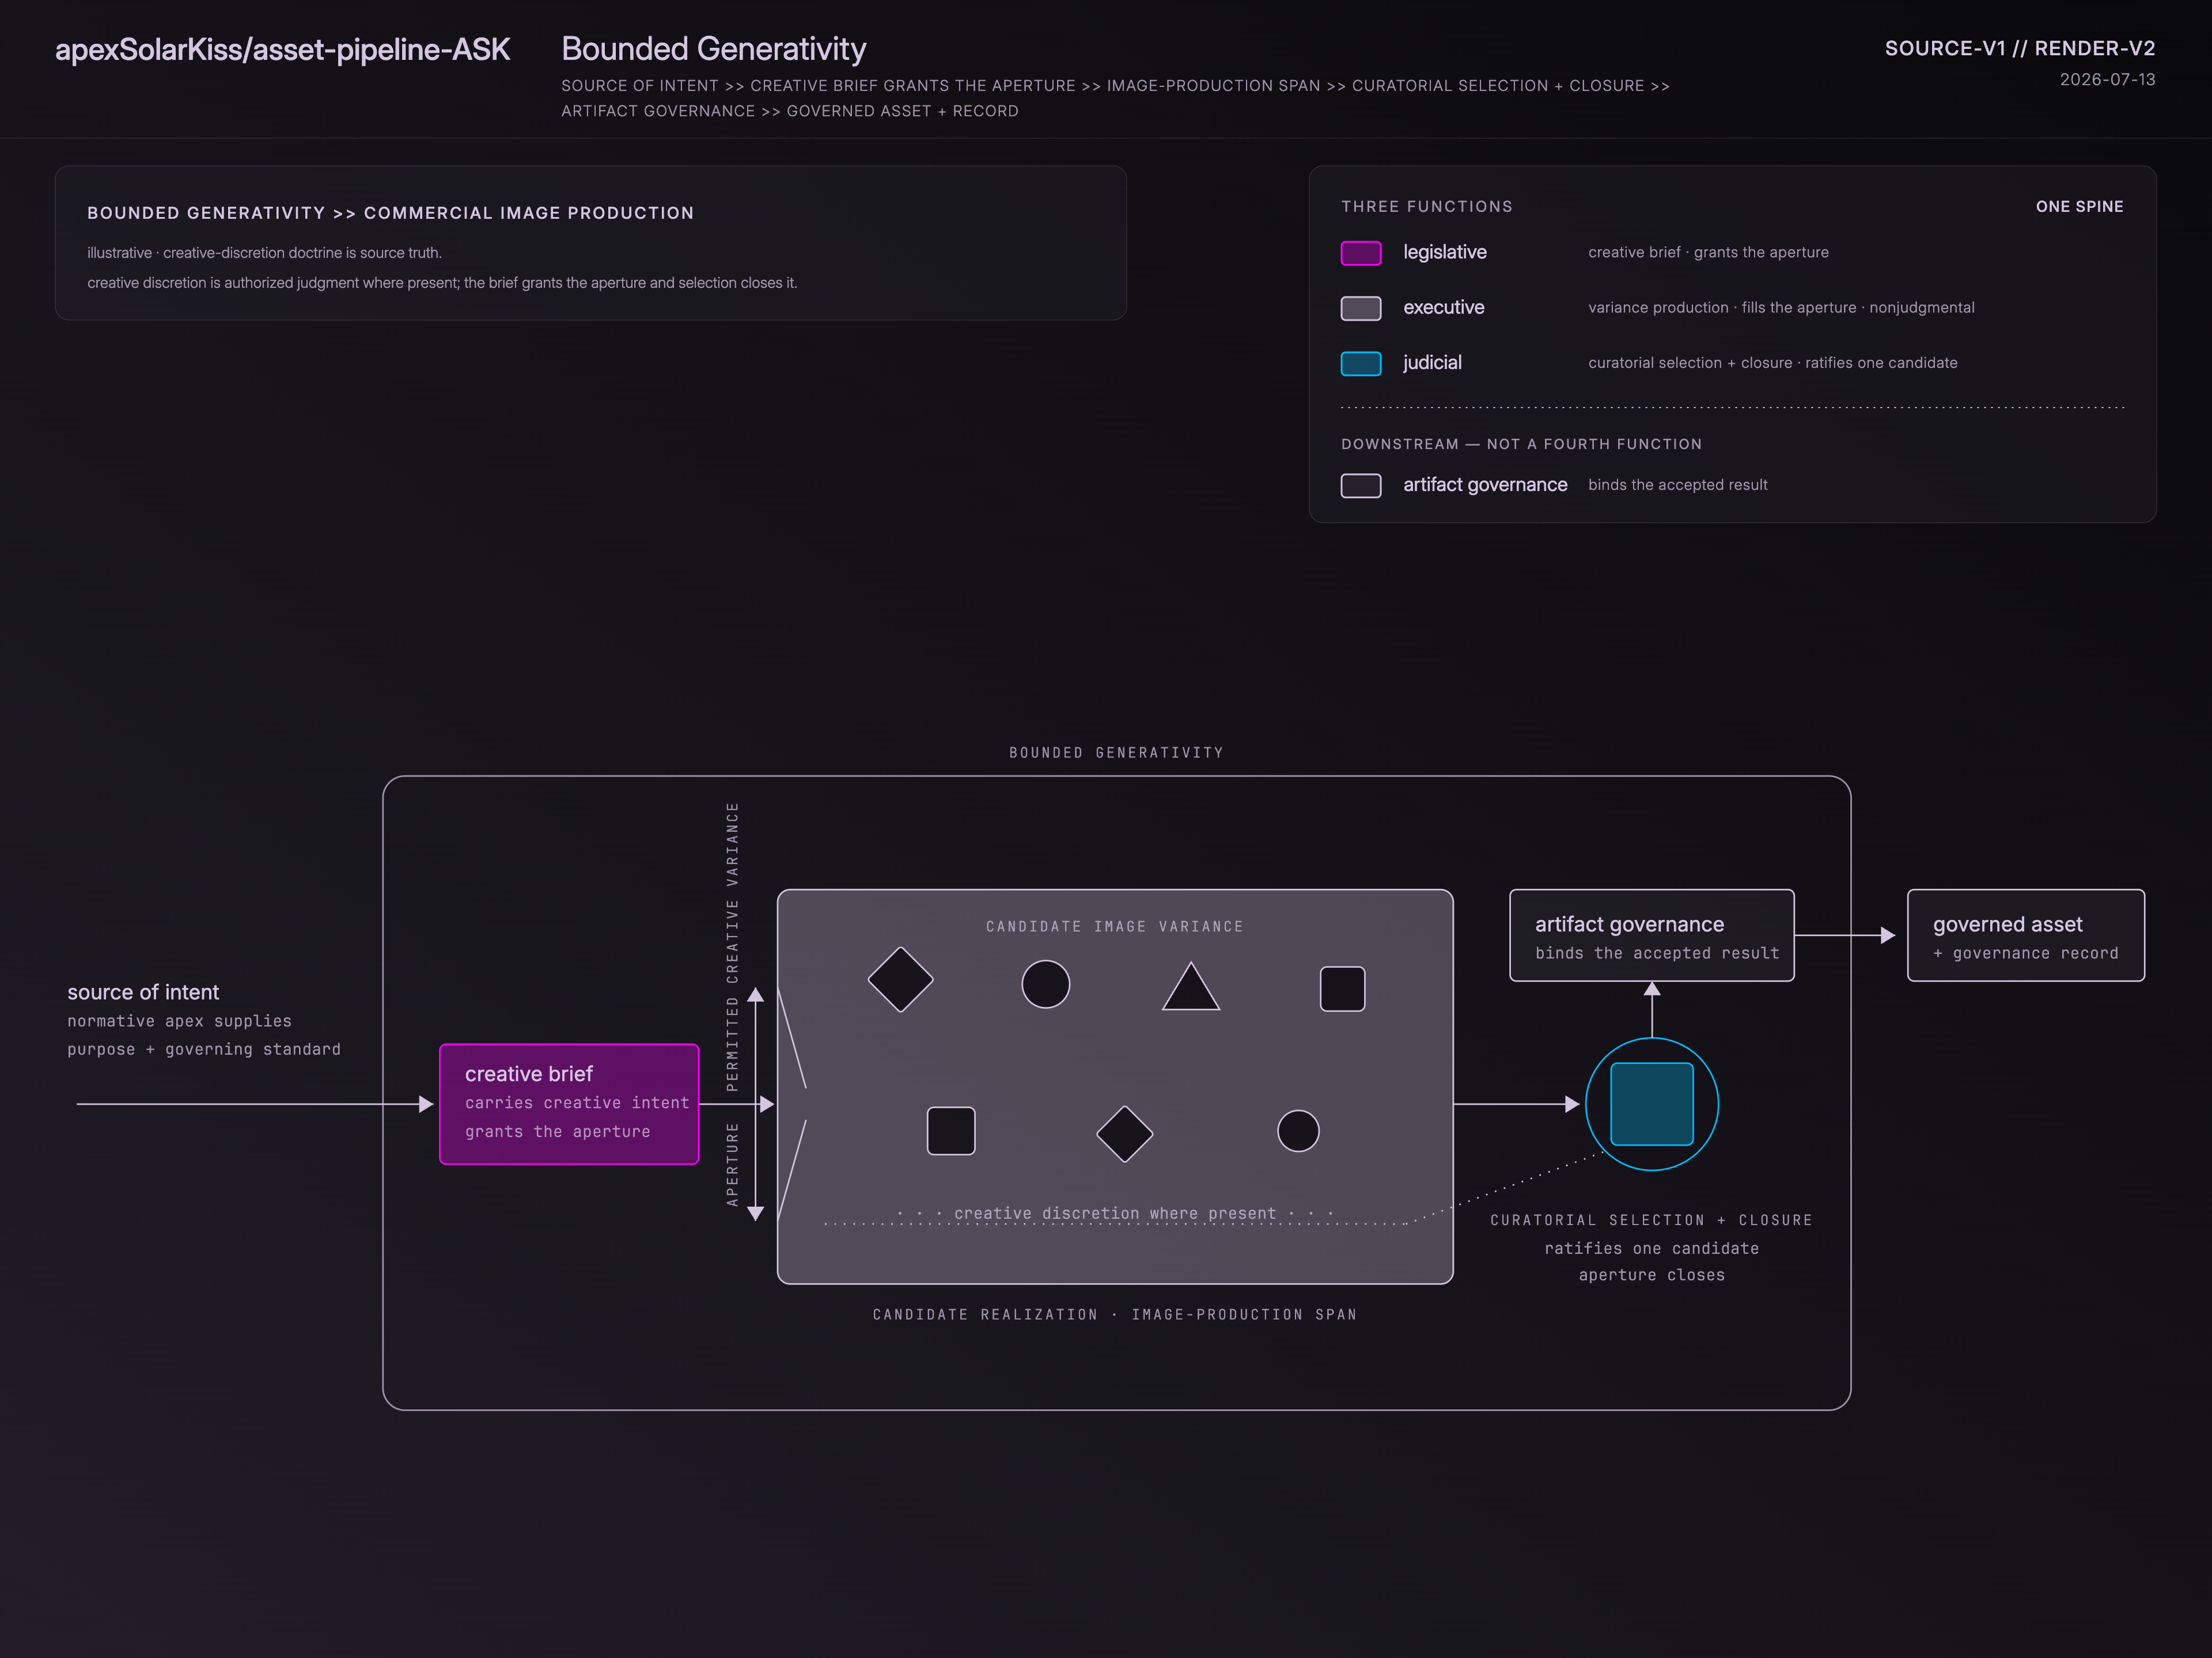Click 'purpose + governing standard' text
Screen dimensions: 2212x1658
(204, 1049)
